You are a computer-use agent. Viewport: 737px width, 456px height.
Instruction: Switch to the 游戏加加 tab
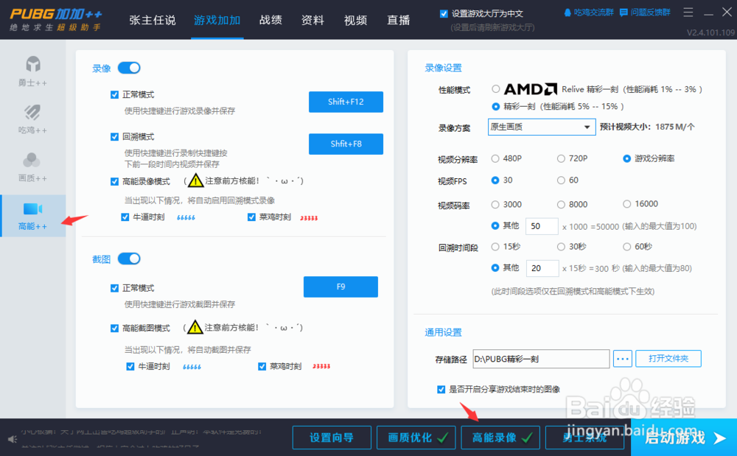pos(217,20)
